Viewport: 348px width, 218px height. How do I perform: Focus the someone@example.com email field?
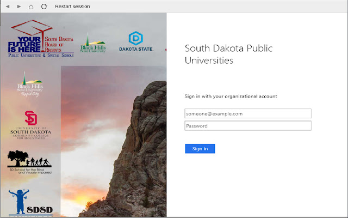pyautogui.click(x=248, y=113)
